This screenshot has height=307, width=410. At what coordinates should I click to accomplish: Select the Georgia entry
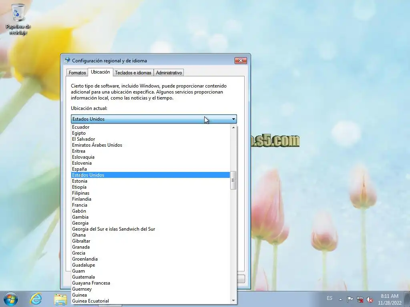151,223
